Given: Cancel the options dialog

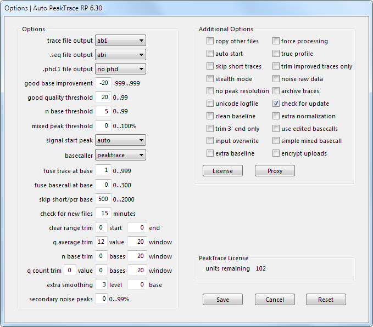Looking at the screenshot, I should pos(275,300).
